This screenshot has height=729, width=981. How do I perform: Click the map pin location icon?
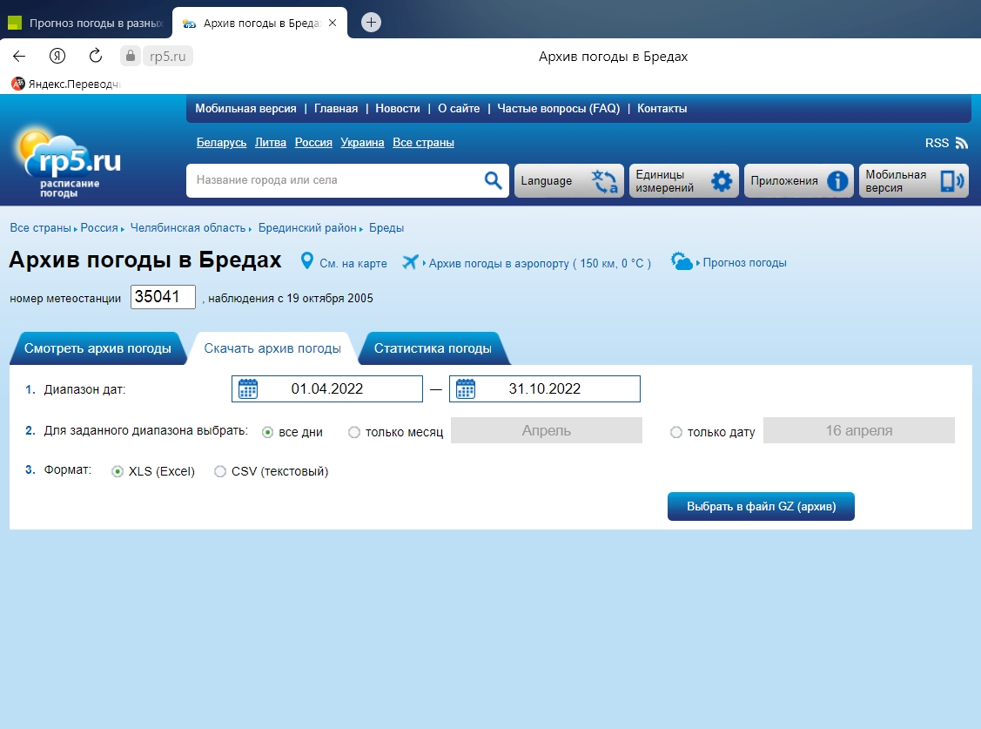tap(306, 260)
